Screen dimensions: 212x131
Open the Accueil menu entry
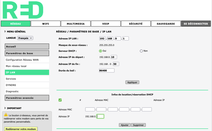(x=27, y=46)
